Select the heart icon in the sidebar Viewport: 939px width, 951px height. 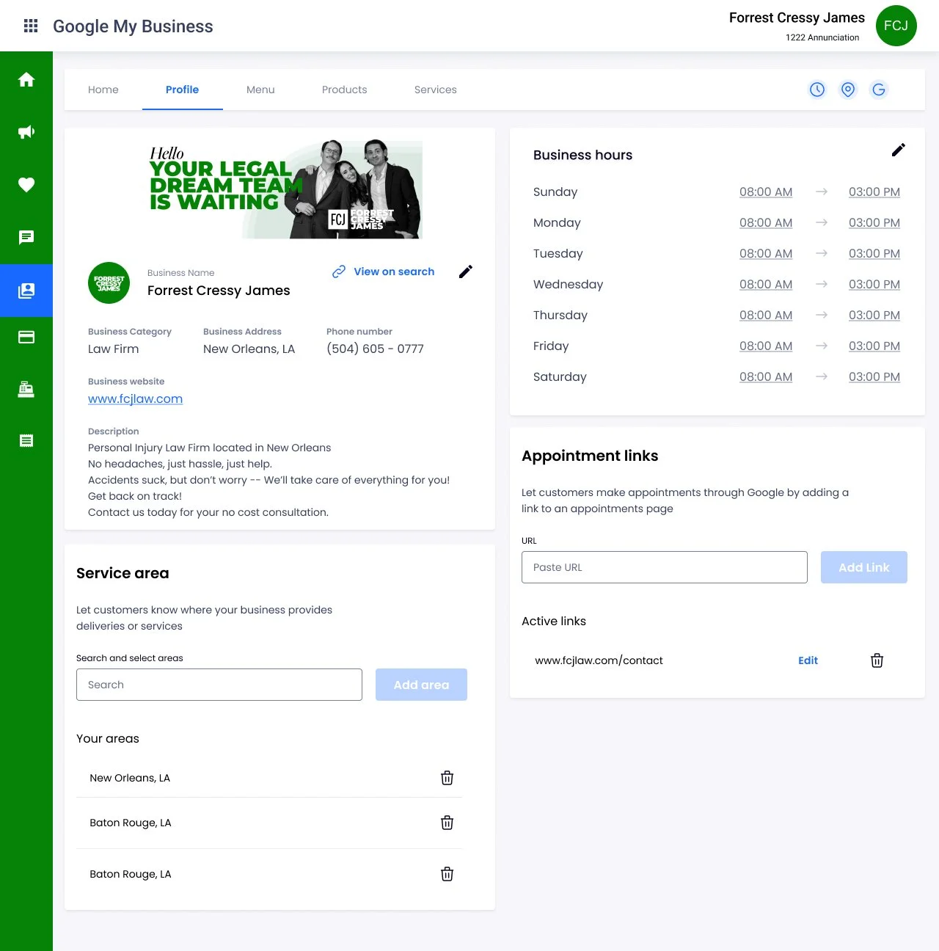click(26, 185)
